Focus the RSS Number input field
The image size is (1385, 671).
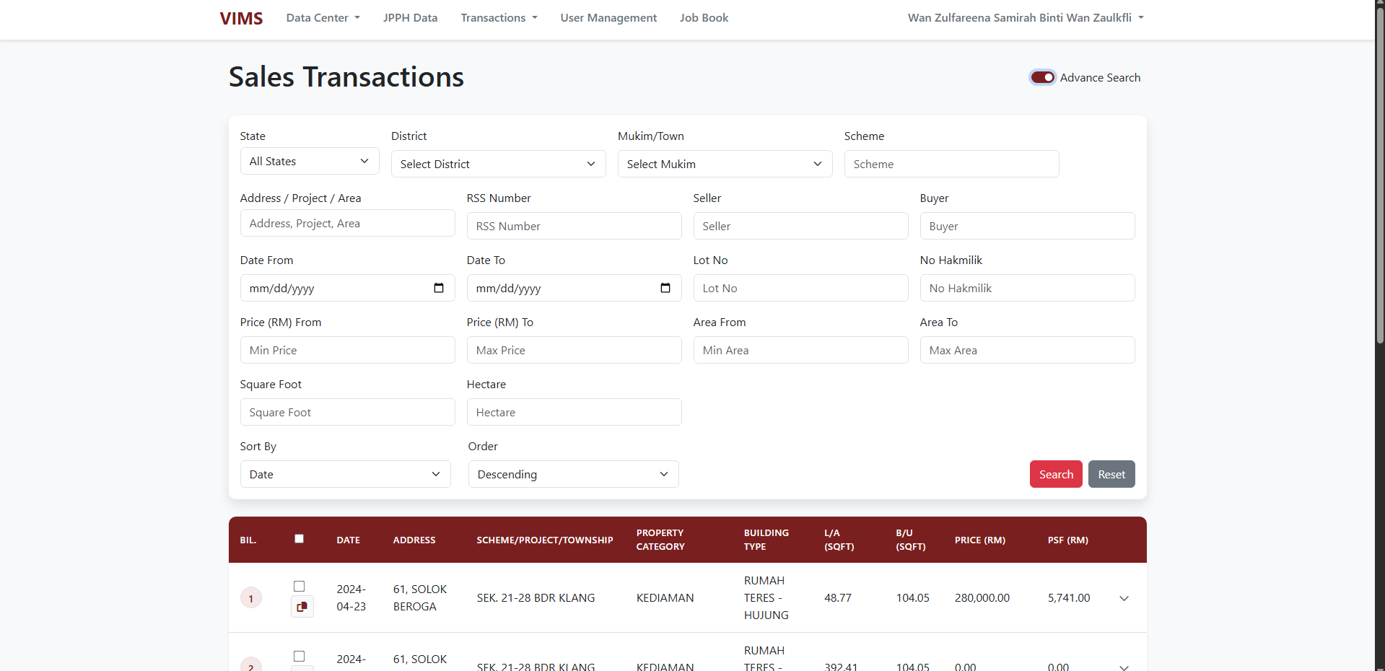574,226
